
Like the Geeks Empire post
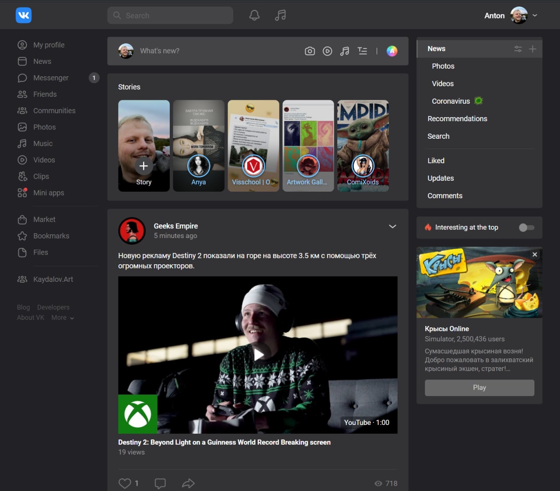pos(125,483)
